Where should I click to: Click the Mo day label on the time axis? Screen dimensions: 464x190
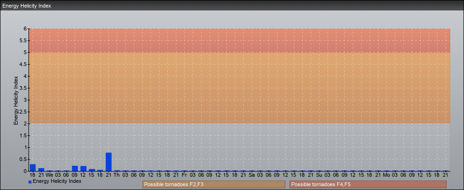(387, 175)
